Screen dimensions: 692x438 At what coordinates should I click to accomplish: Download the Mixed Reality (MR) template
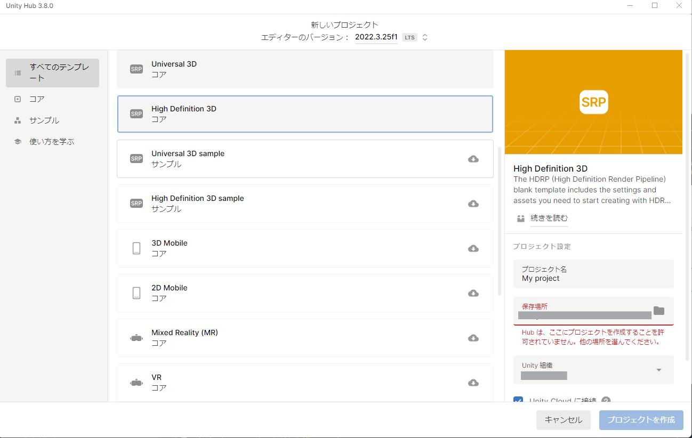pos(473,338)
